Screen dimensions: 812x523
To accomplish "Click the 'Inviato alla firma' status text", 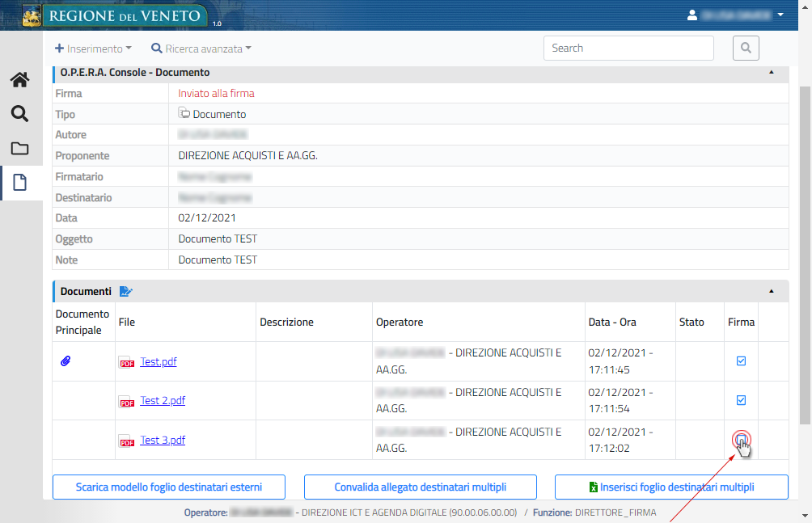I will [217, 93].
